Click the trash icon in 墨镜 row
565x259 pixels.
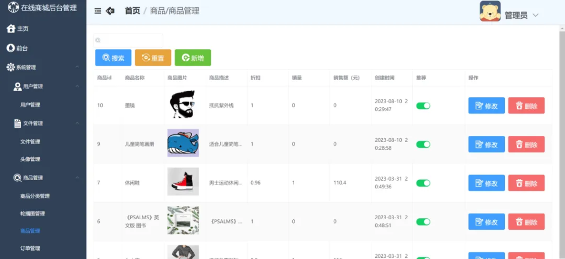click(519, 105)
